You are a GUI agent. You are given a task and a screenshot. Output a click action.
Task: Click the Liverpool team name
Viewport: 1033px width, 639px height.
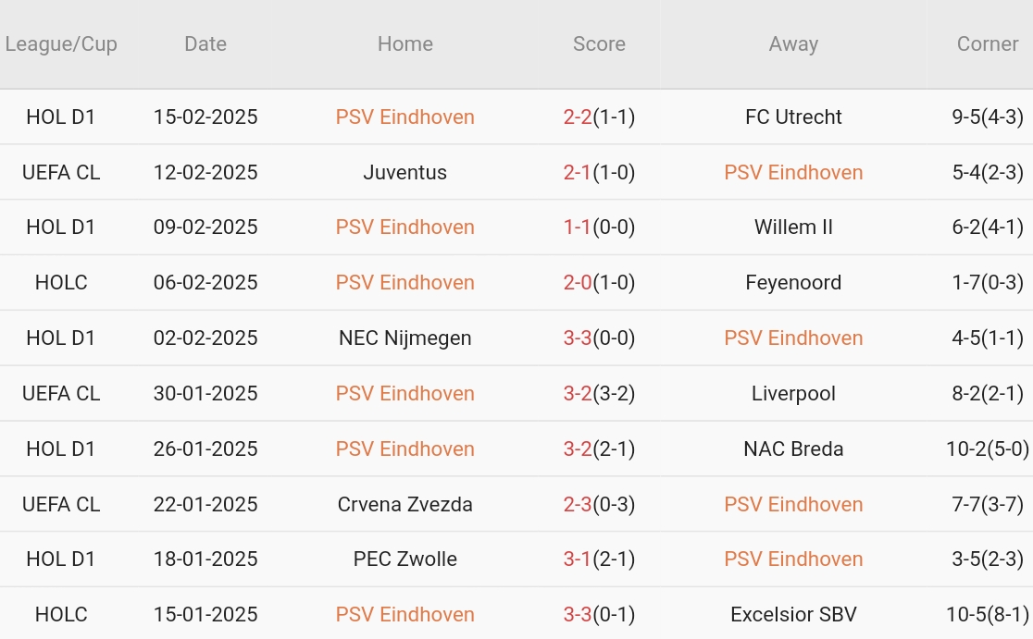[x=793, y=394]
